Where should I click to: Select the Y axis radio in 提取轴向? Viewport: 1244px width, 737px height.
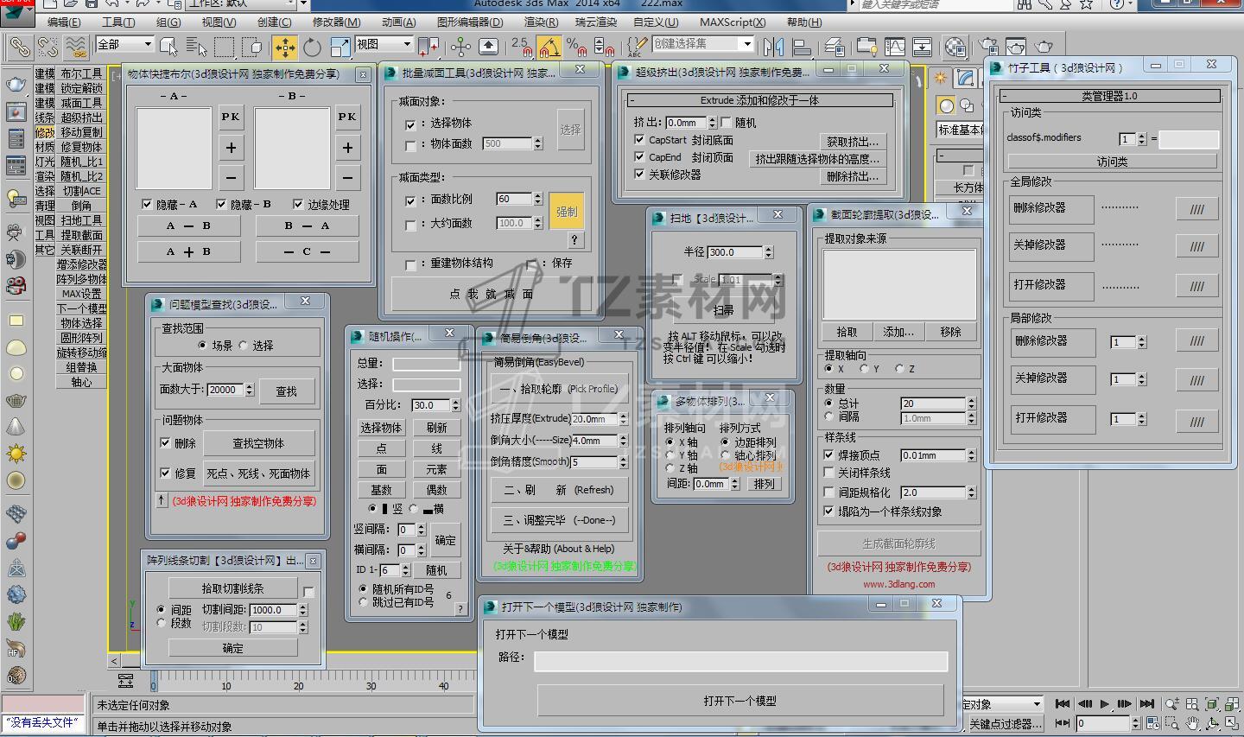[864, 369]
